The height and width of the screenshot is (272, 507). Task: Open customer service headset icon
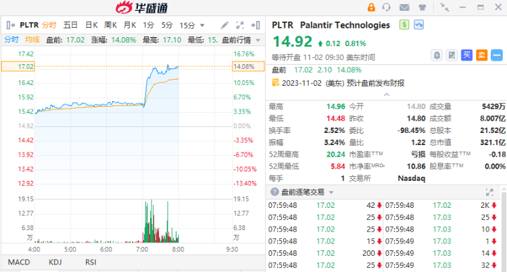point(387,7)
